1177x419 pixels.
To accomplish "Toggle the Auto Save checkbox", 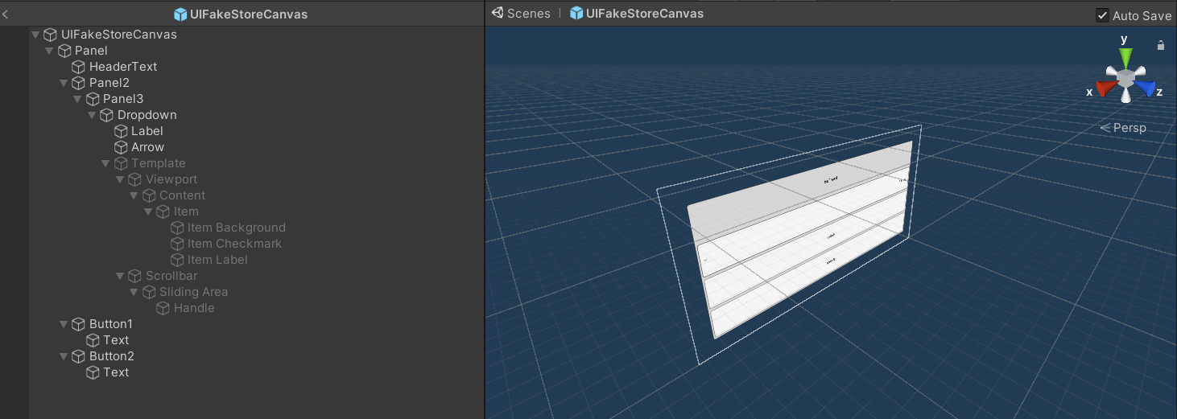I will pos(1102,15).
